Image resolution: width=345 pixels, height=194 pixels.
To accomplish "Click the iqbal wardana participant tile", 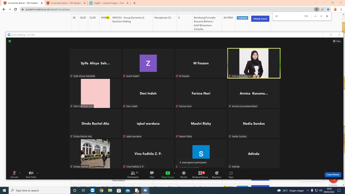I will pos(148,123).
